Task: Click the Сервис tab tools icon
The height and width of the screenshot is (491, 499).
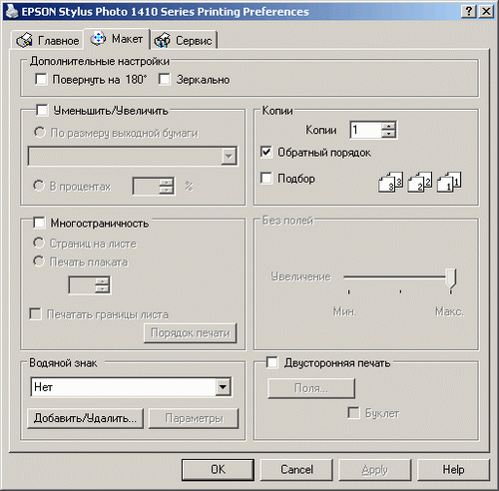Action: coord(163,40)
